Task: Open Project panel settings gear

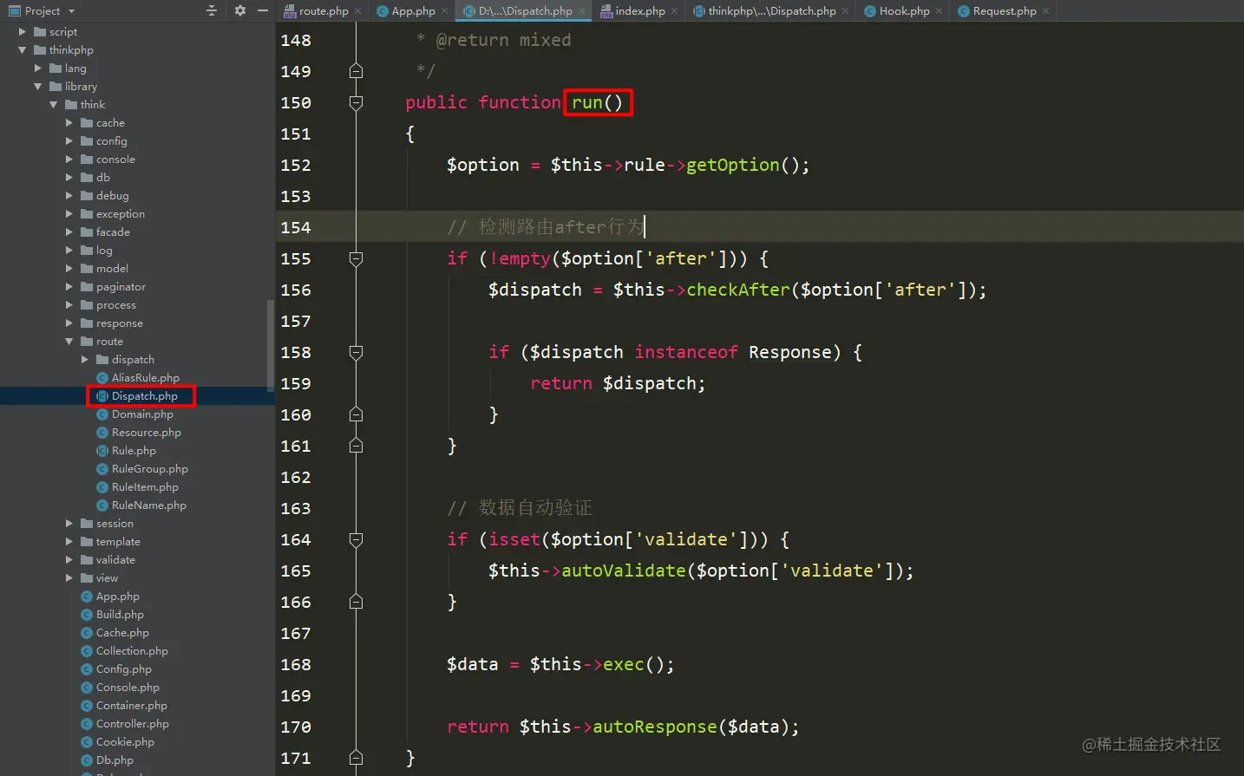Action: pos(239,10)
